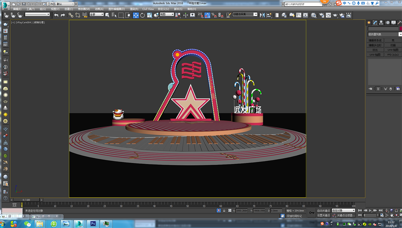Open the 修改器列表 modifier list dropdown

point(385,34)
